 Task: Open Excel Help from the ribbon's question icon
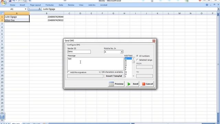[x=207, y=5]
